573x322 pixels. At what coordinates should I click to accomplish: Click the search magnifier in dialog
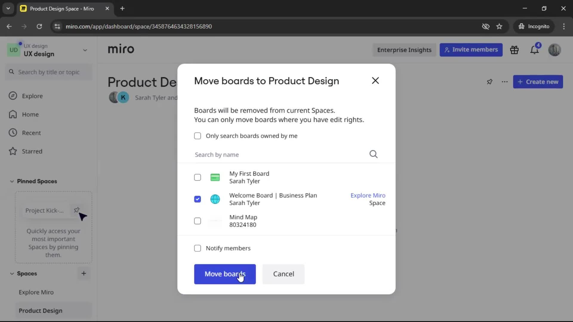(373, 154)
